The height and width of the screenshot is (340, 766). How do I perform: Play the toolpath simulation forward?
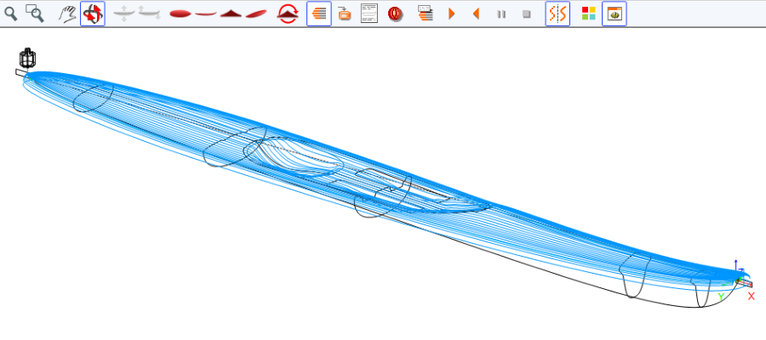[451, 14]
